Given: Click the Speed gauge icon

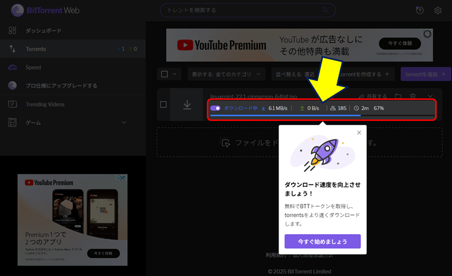Looking at the screenshot, I should point(12,67).
